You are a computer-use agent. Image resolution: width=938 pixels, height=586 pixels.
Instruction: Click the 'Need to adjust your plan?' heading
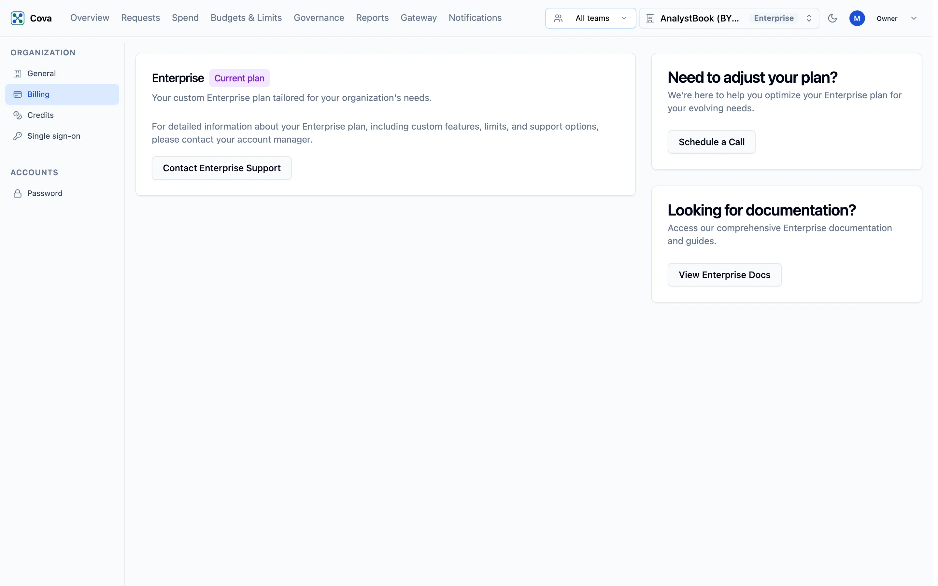click(x=752, y=77)
